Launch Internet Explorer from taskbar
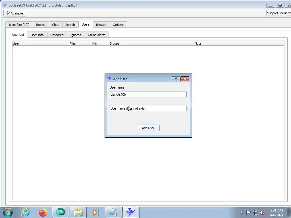Viewport: 291px width, 218px height. (x=25, y=212)
